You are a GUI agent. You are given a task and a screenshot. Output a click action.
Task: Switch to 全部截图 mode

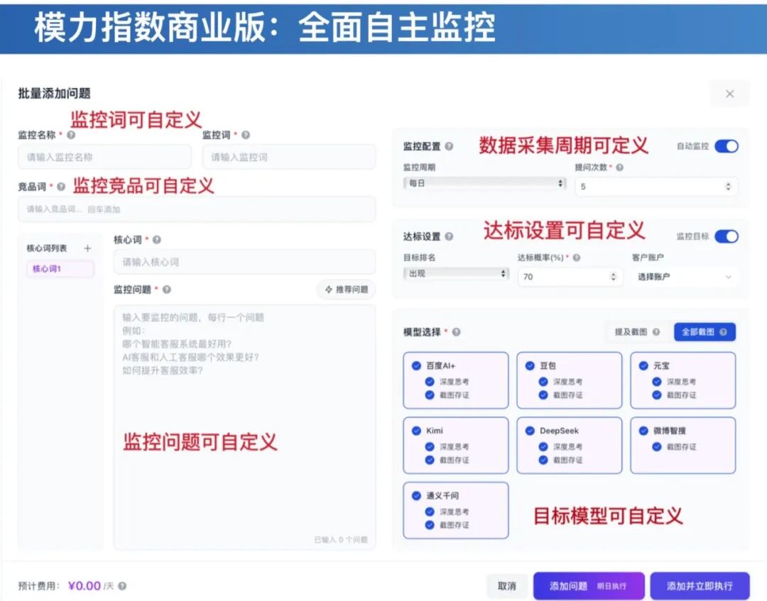[705, 332]
